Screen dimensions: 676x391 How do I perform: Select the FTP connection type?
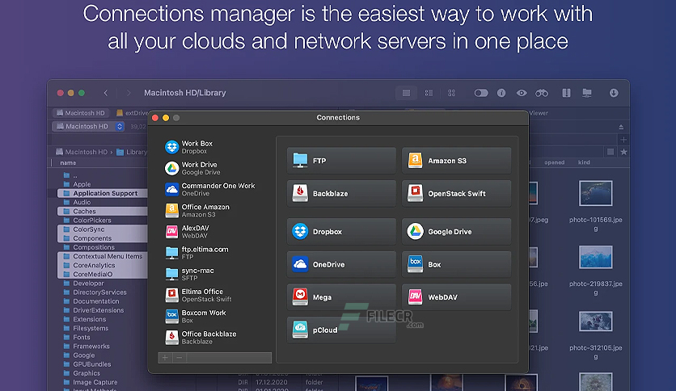(341, 161)
